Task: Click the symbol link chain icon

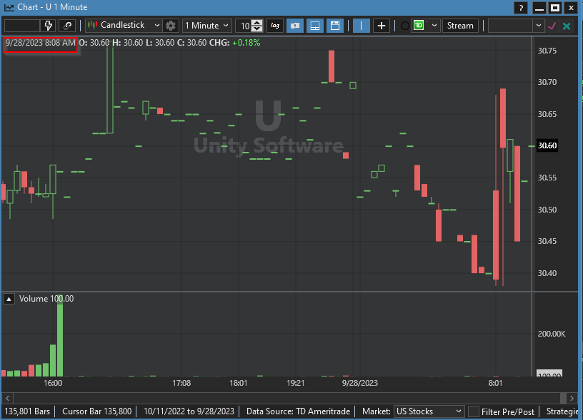Action: click(x=68, y=26)
